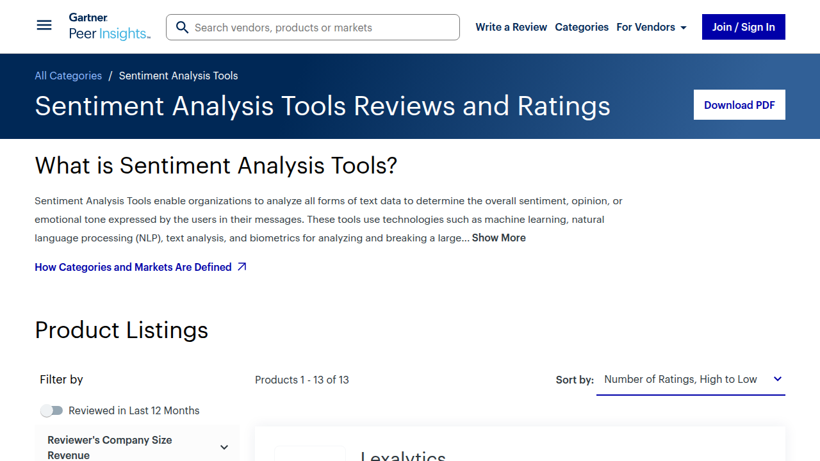
Task: Expand the For Vendors dropdown
Action: tap(652, 27)
